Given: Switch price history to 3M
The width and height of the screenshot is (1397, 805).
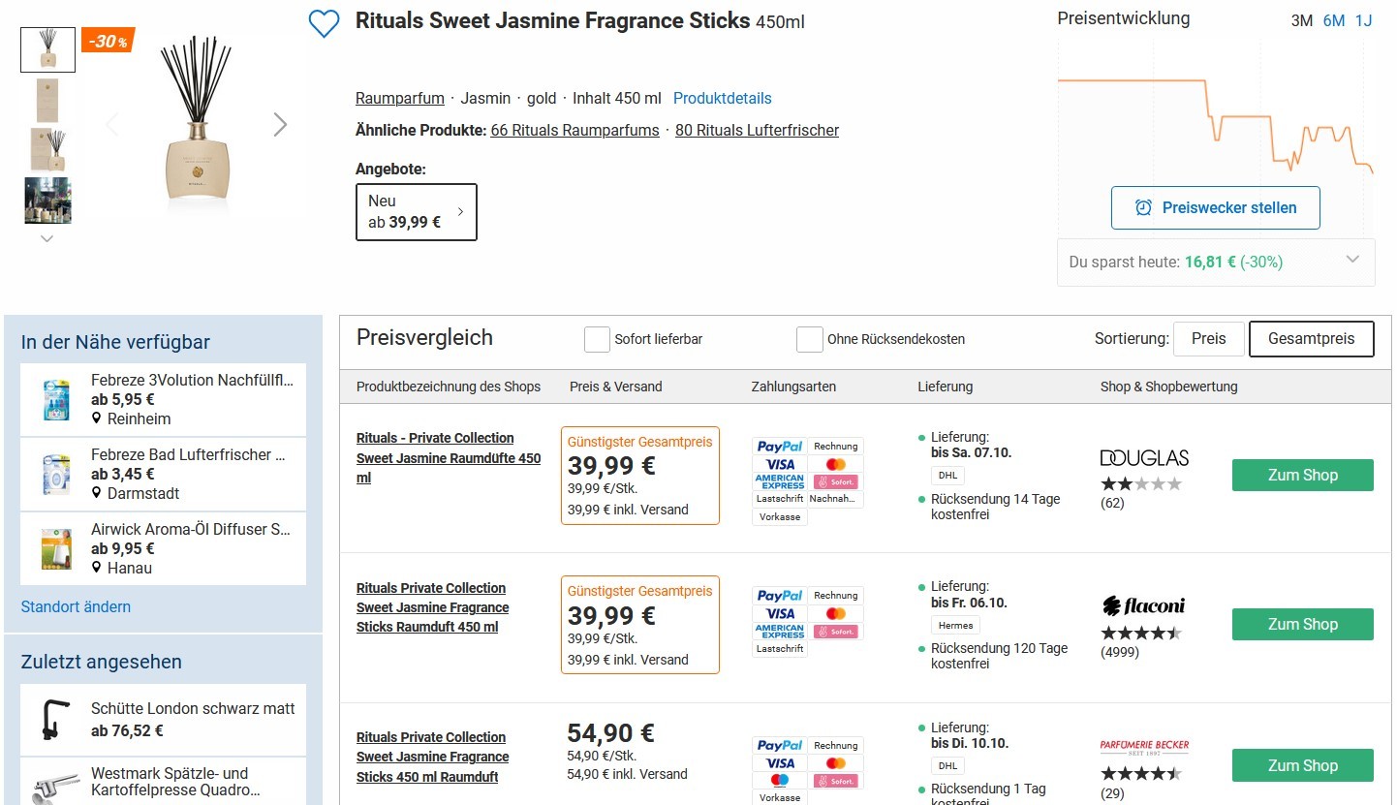Looking at the screenshot, I should 1302,20.
